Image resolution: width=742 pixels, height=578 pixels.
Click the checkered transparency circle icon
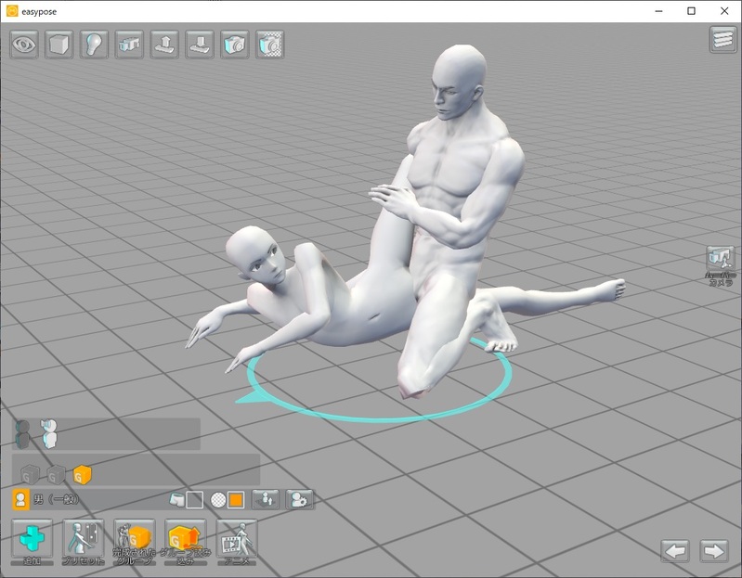click(217, 499)
